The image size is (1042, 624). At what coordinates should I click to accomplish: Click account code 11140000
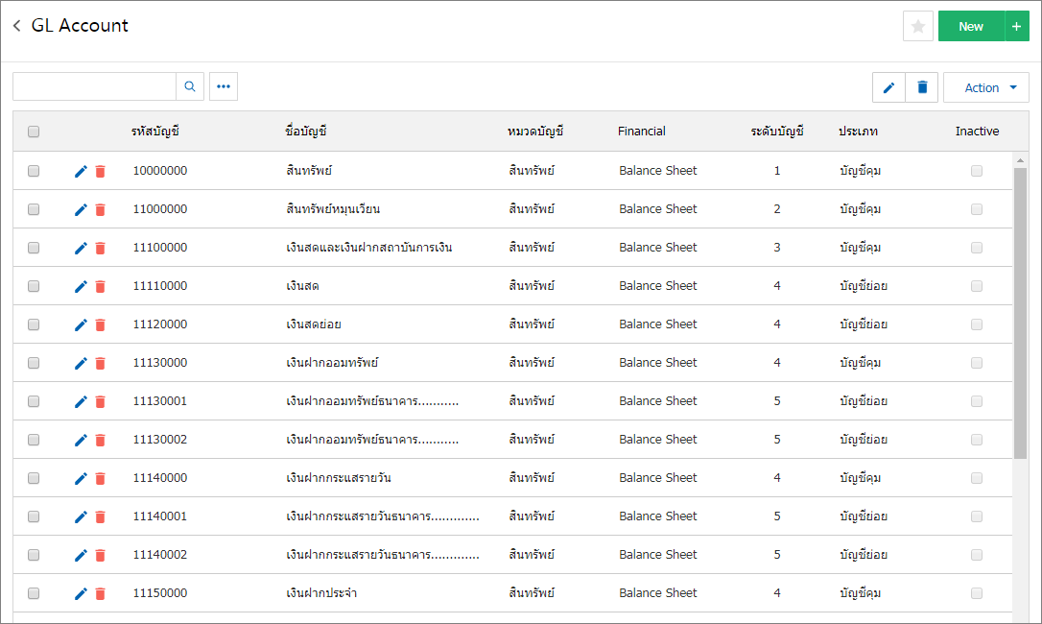tap(160, 478)
